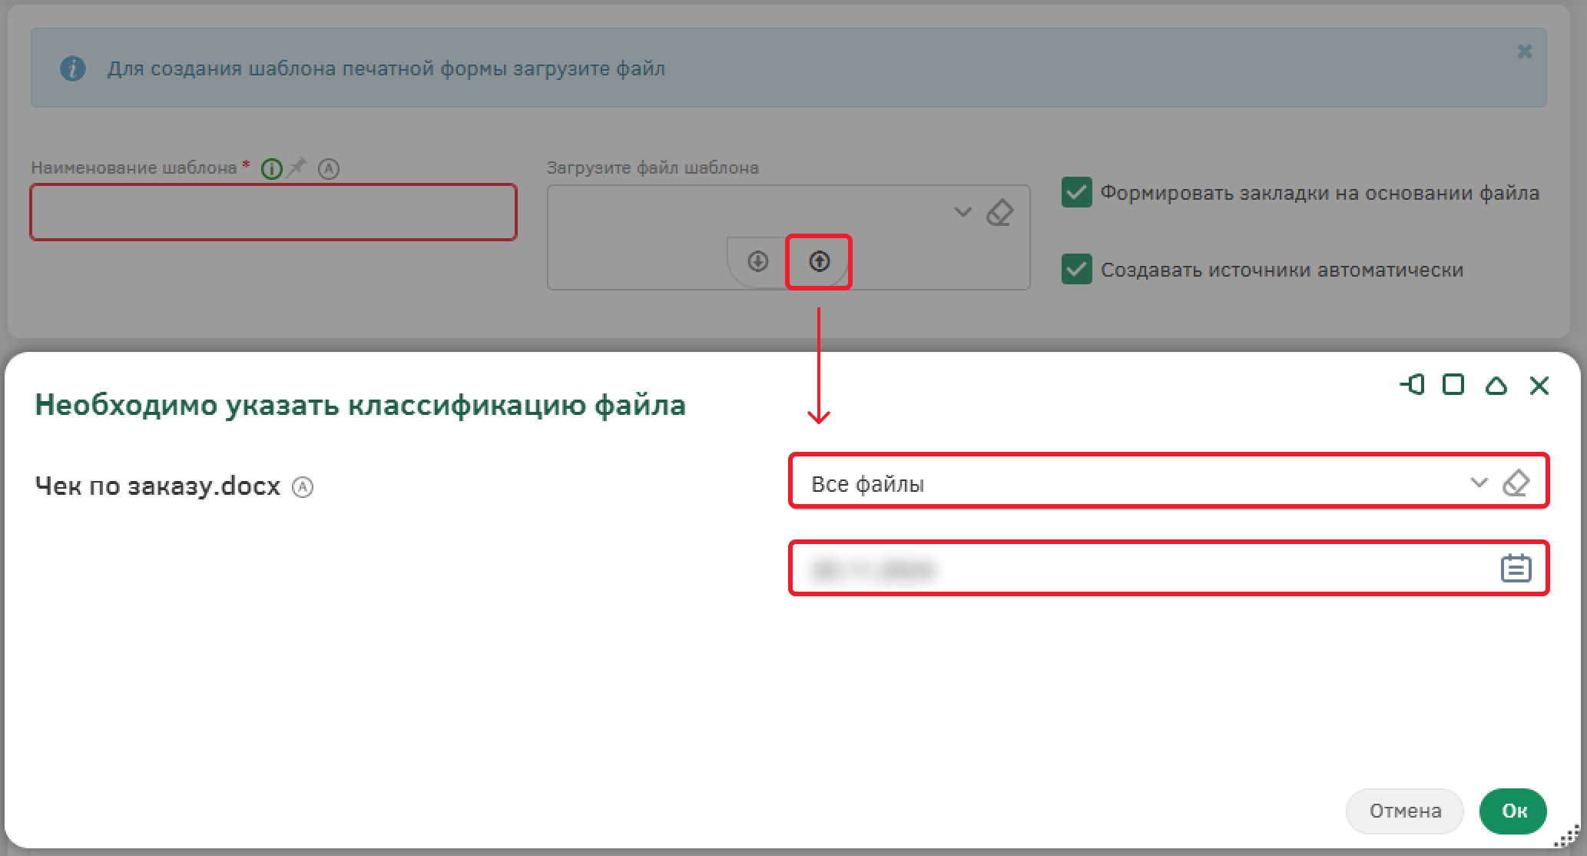Collapse dialog with the triangle icon
Image resolution: width=1587 pixels, height=856 pixels.
click(x=1496, y=385)
